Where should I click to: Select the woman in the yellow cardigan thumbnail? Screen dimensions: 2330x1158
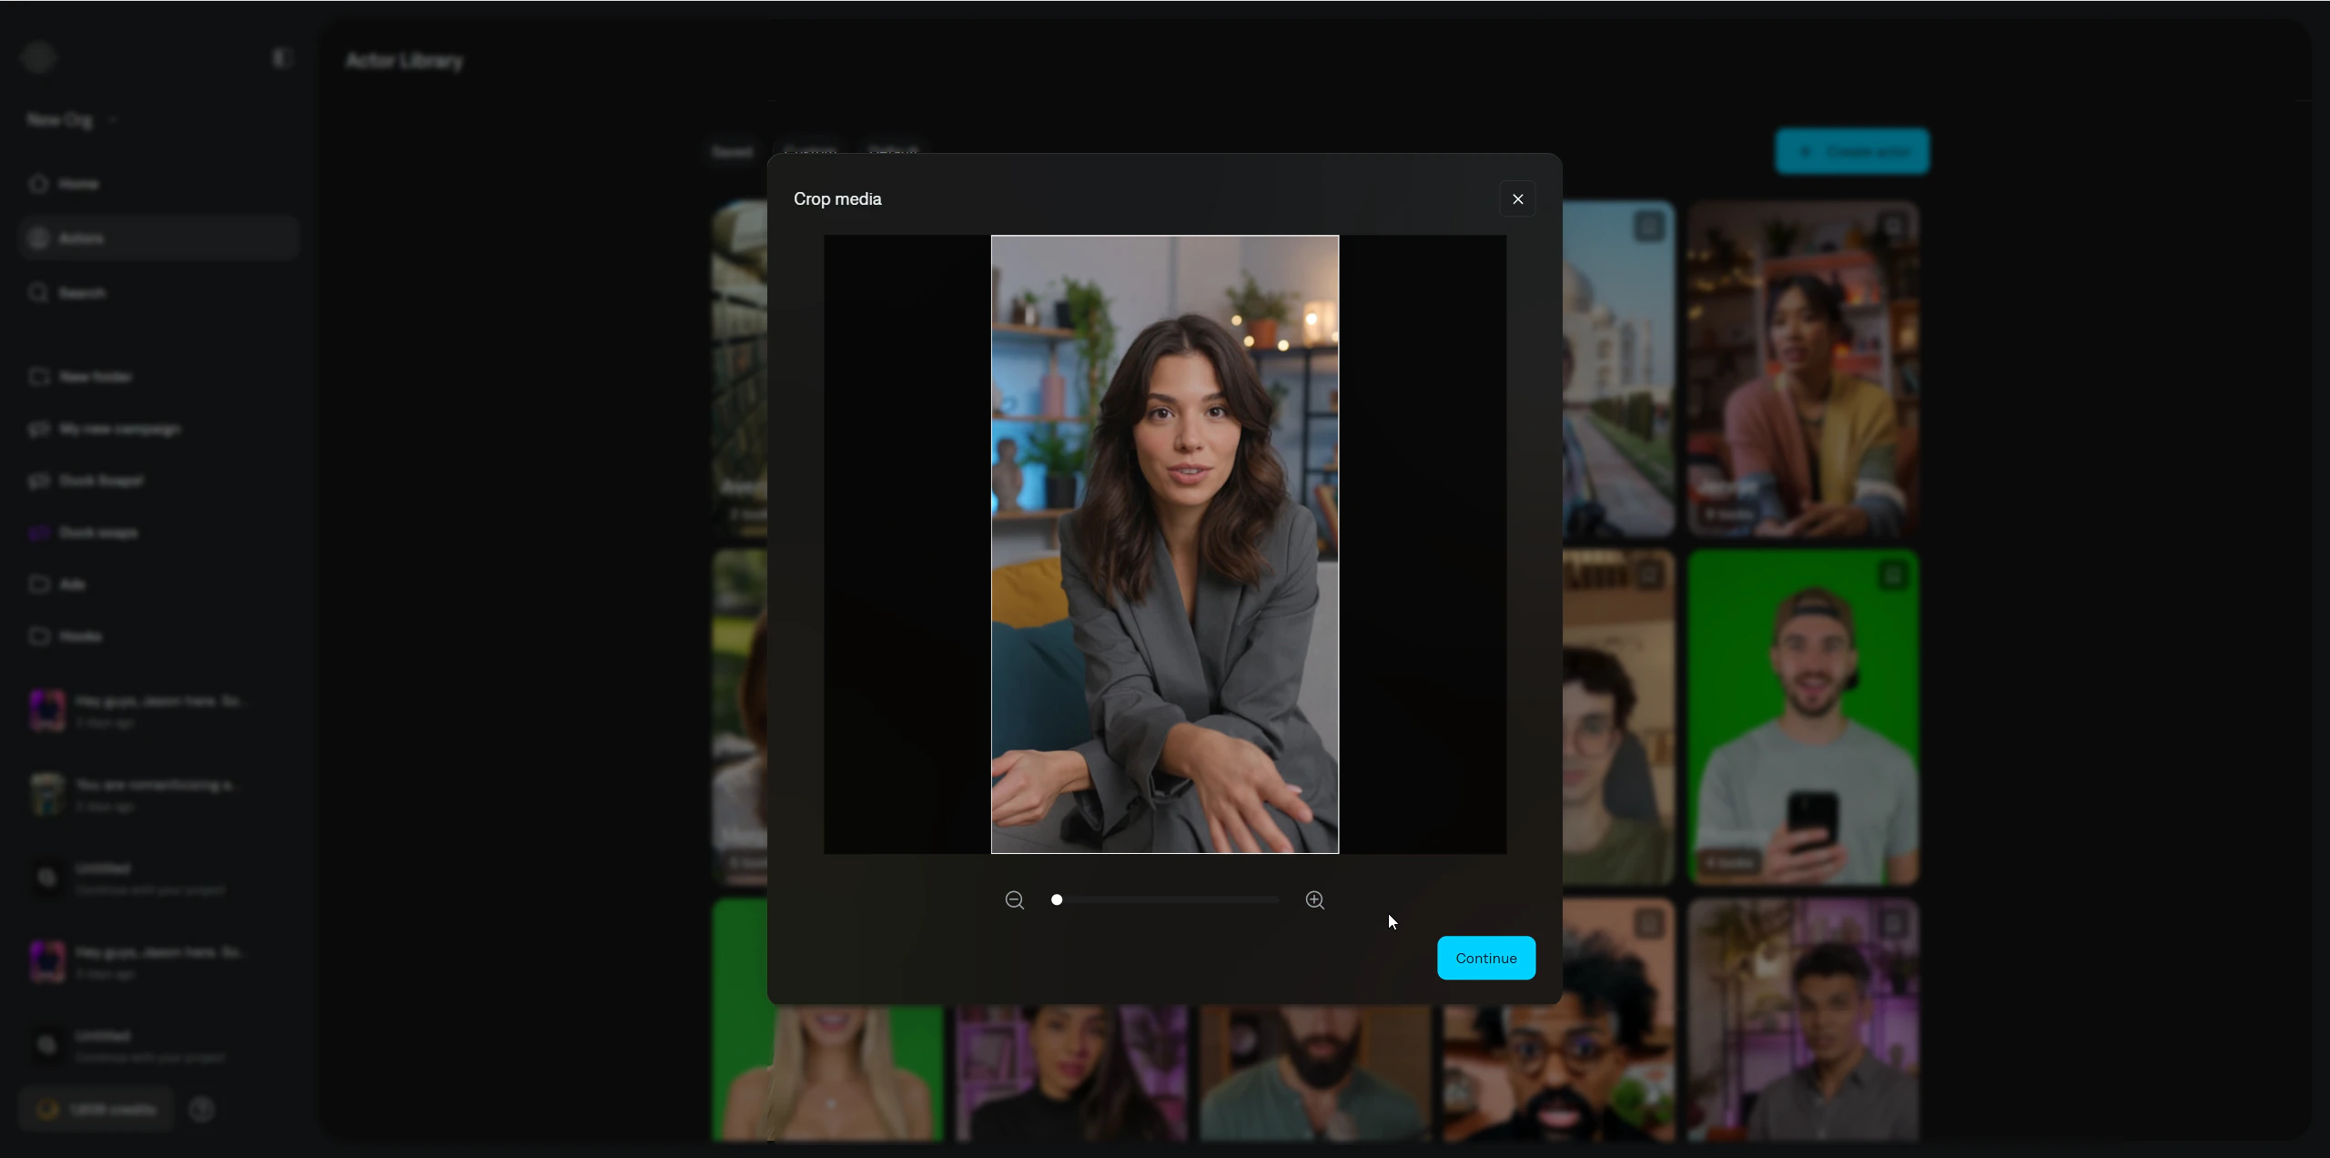pos(1803,370)
